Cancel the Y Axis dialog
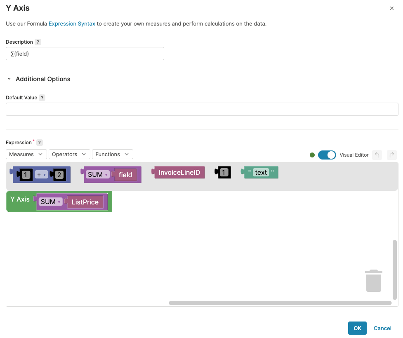 click(382, 328)
